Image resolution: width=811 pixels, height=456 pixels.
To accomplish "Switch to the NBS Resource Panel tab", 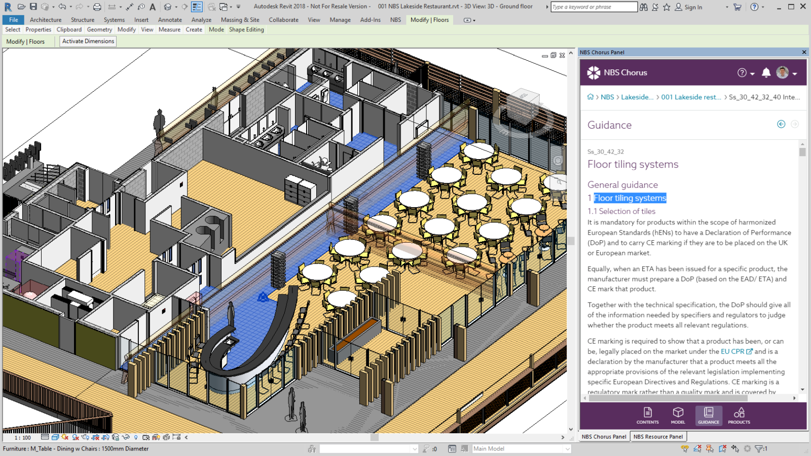I will (658, 436).
